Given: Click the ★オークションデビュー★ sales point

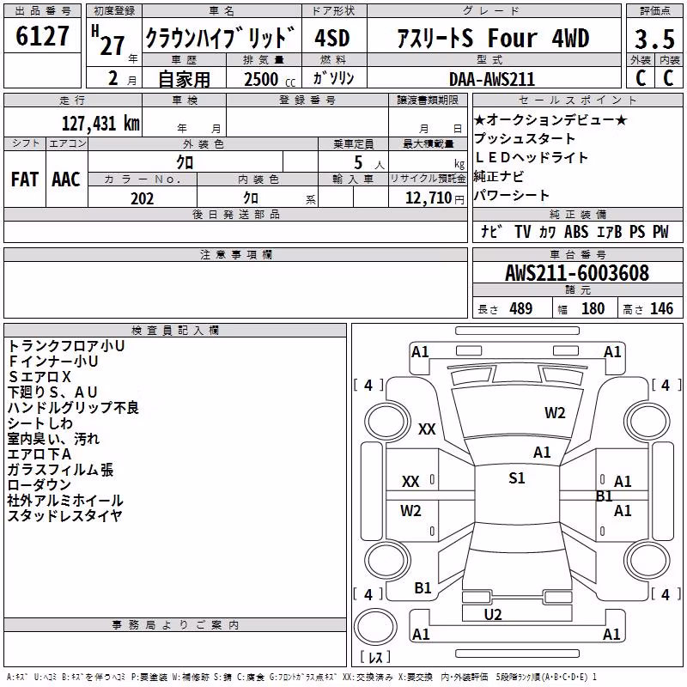Looking at the screenshot, I should pyautogui.click(x=550, y=119).
